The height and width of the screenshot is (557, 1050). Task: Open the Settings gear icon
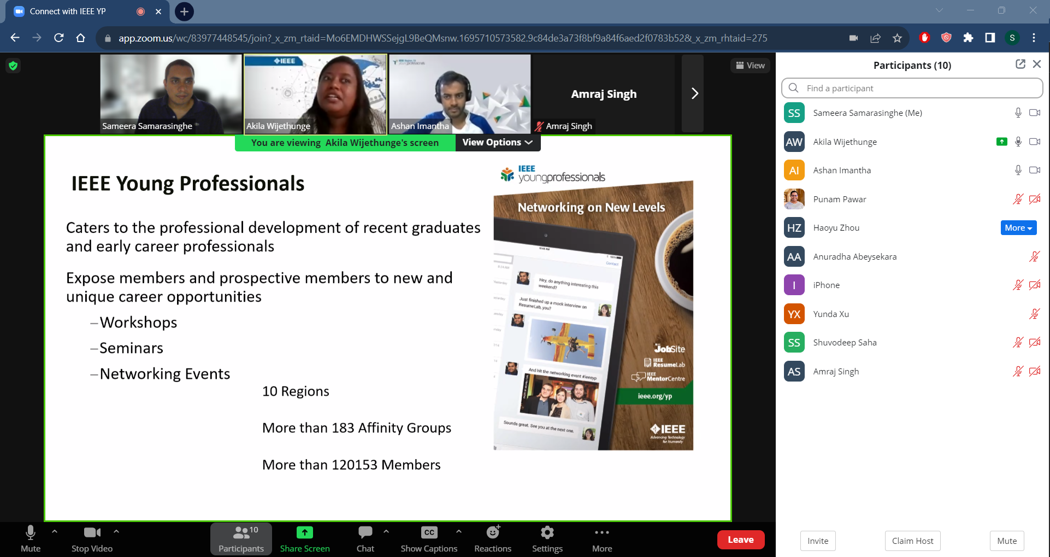[x=547, y=532]
